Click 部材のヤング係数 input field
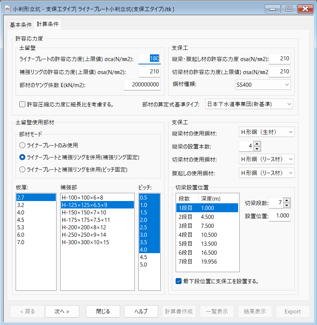Viewport: 317px width, 325px height. click(142, 85)
